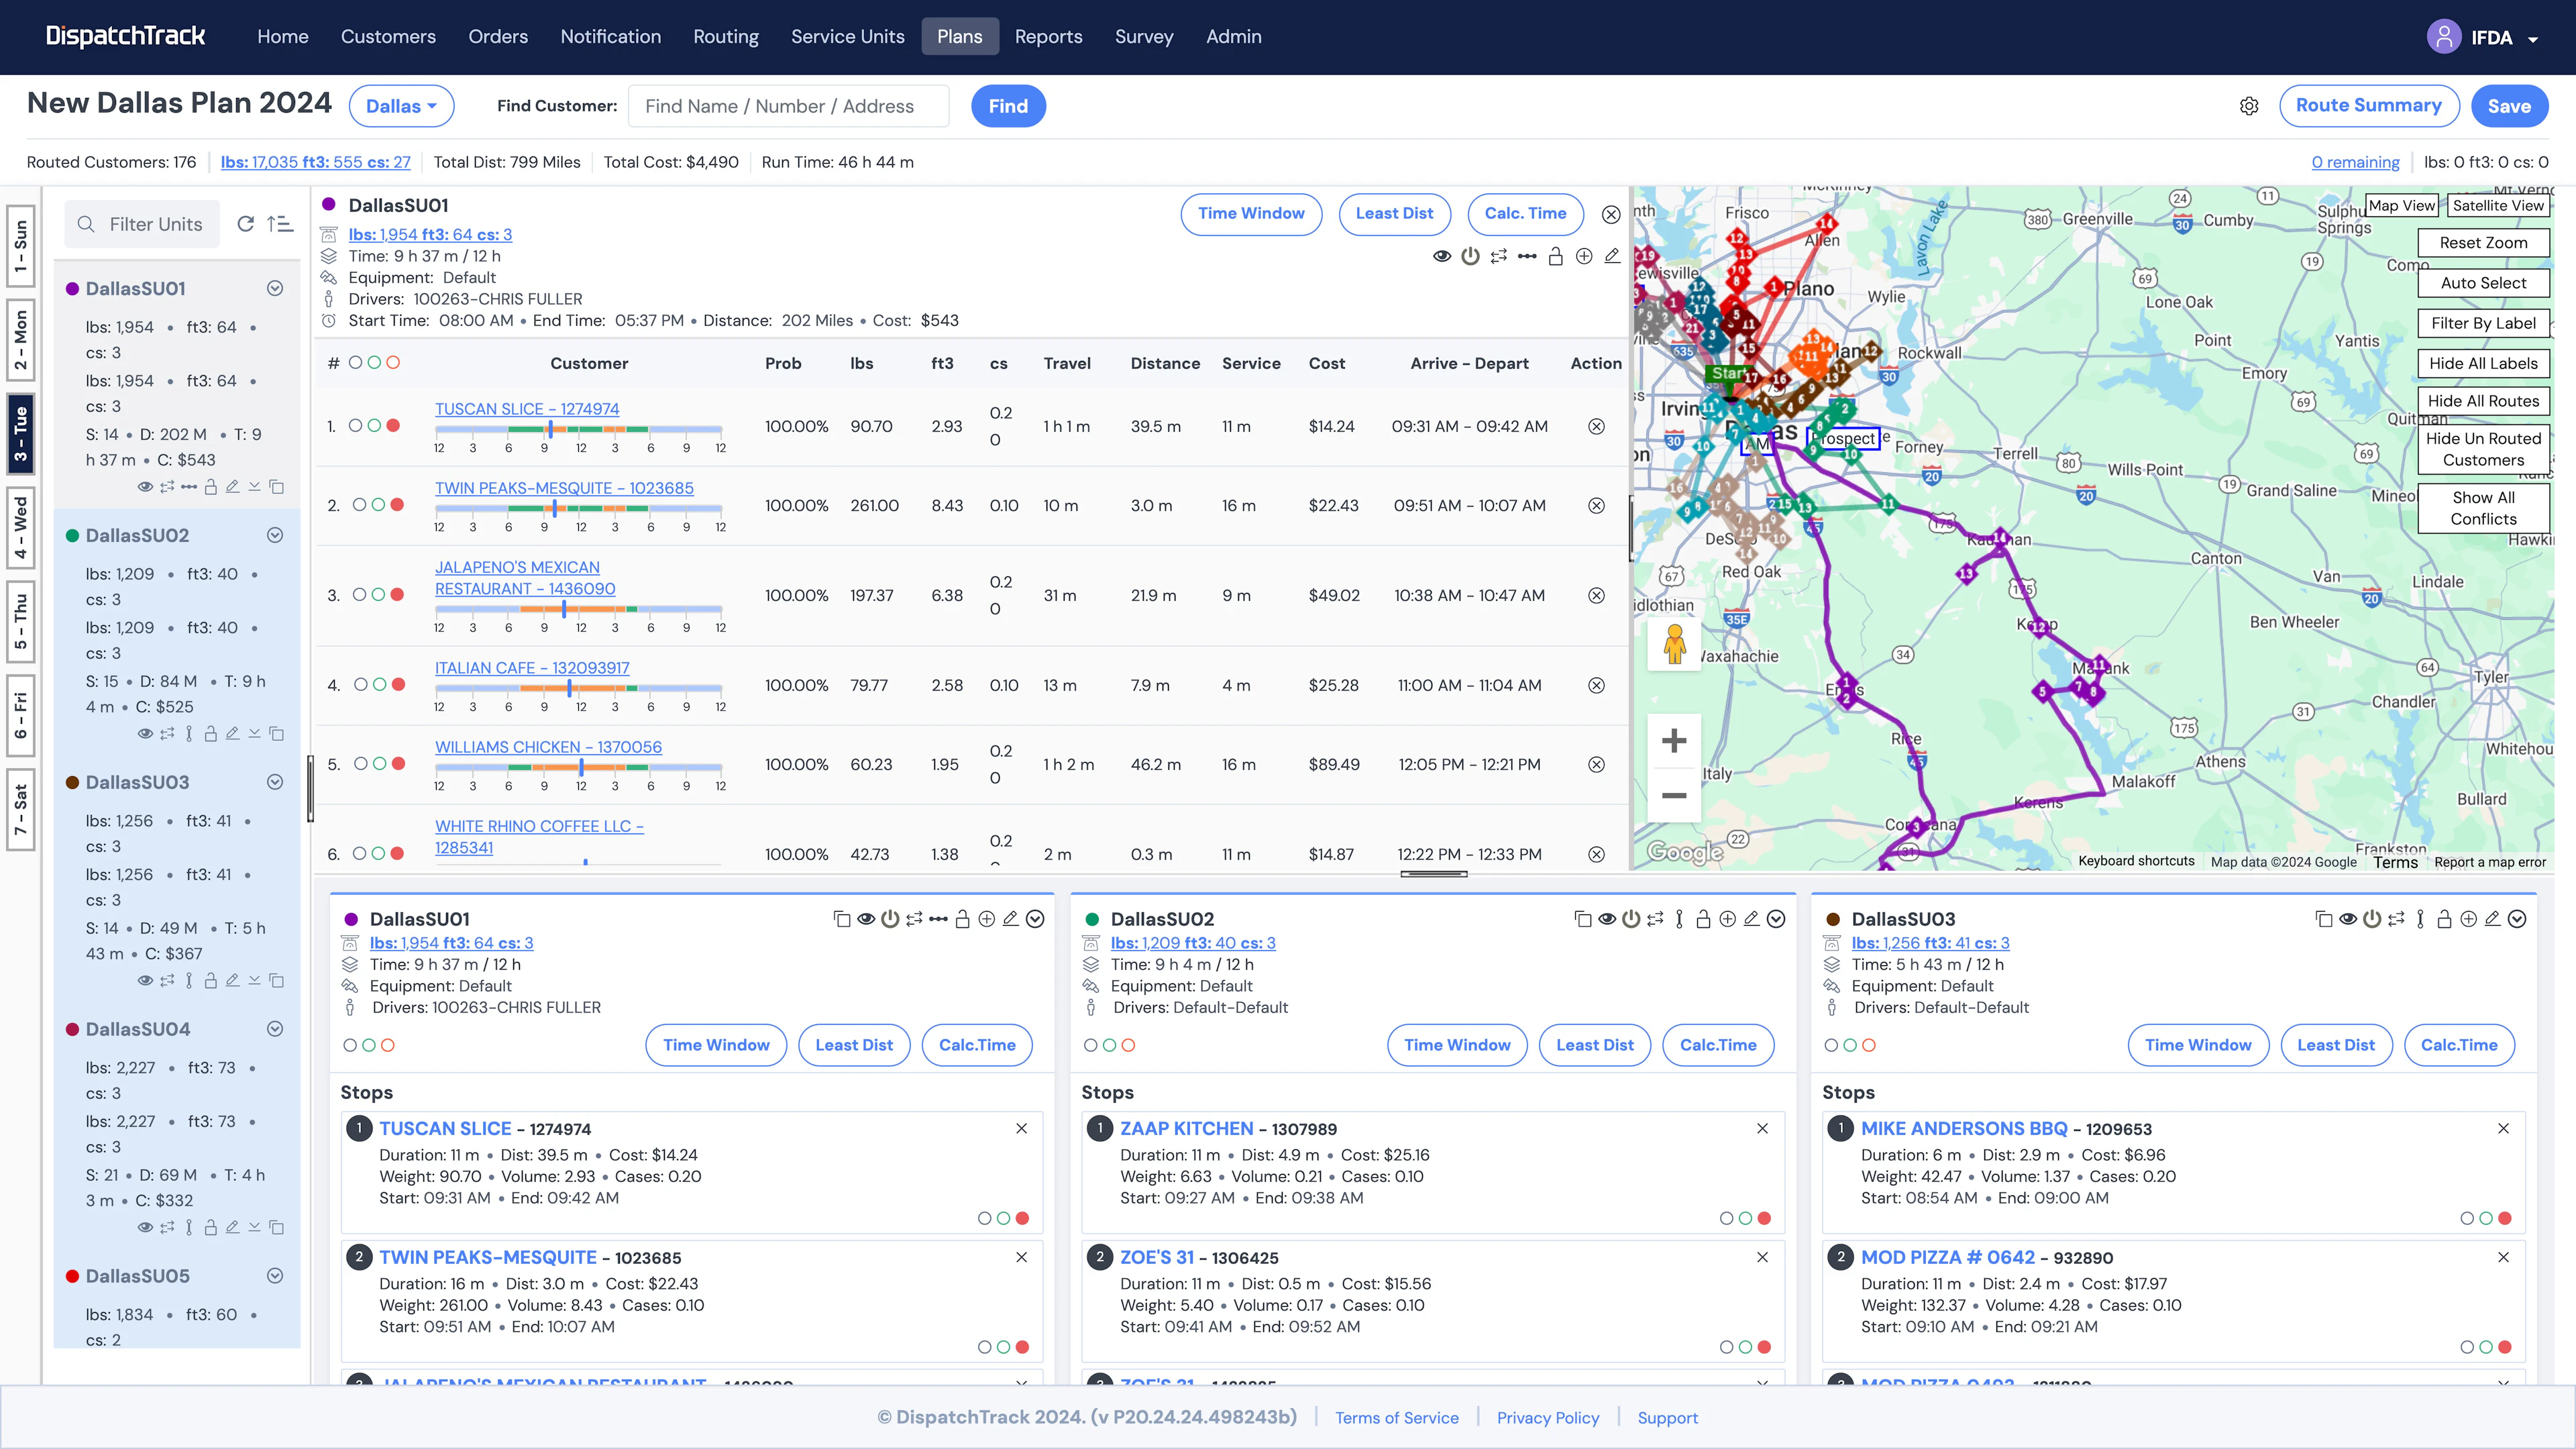
Task: Click the route path icon for DallasSU01
Action: pos(1528,256)
